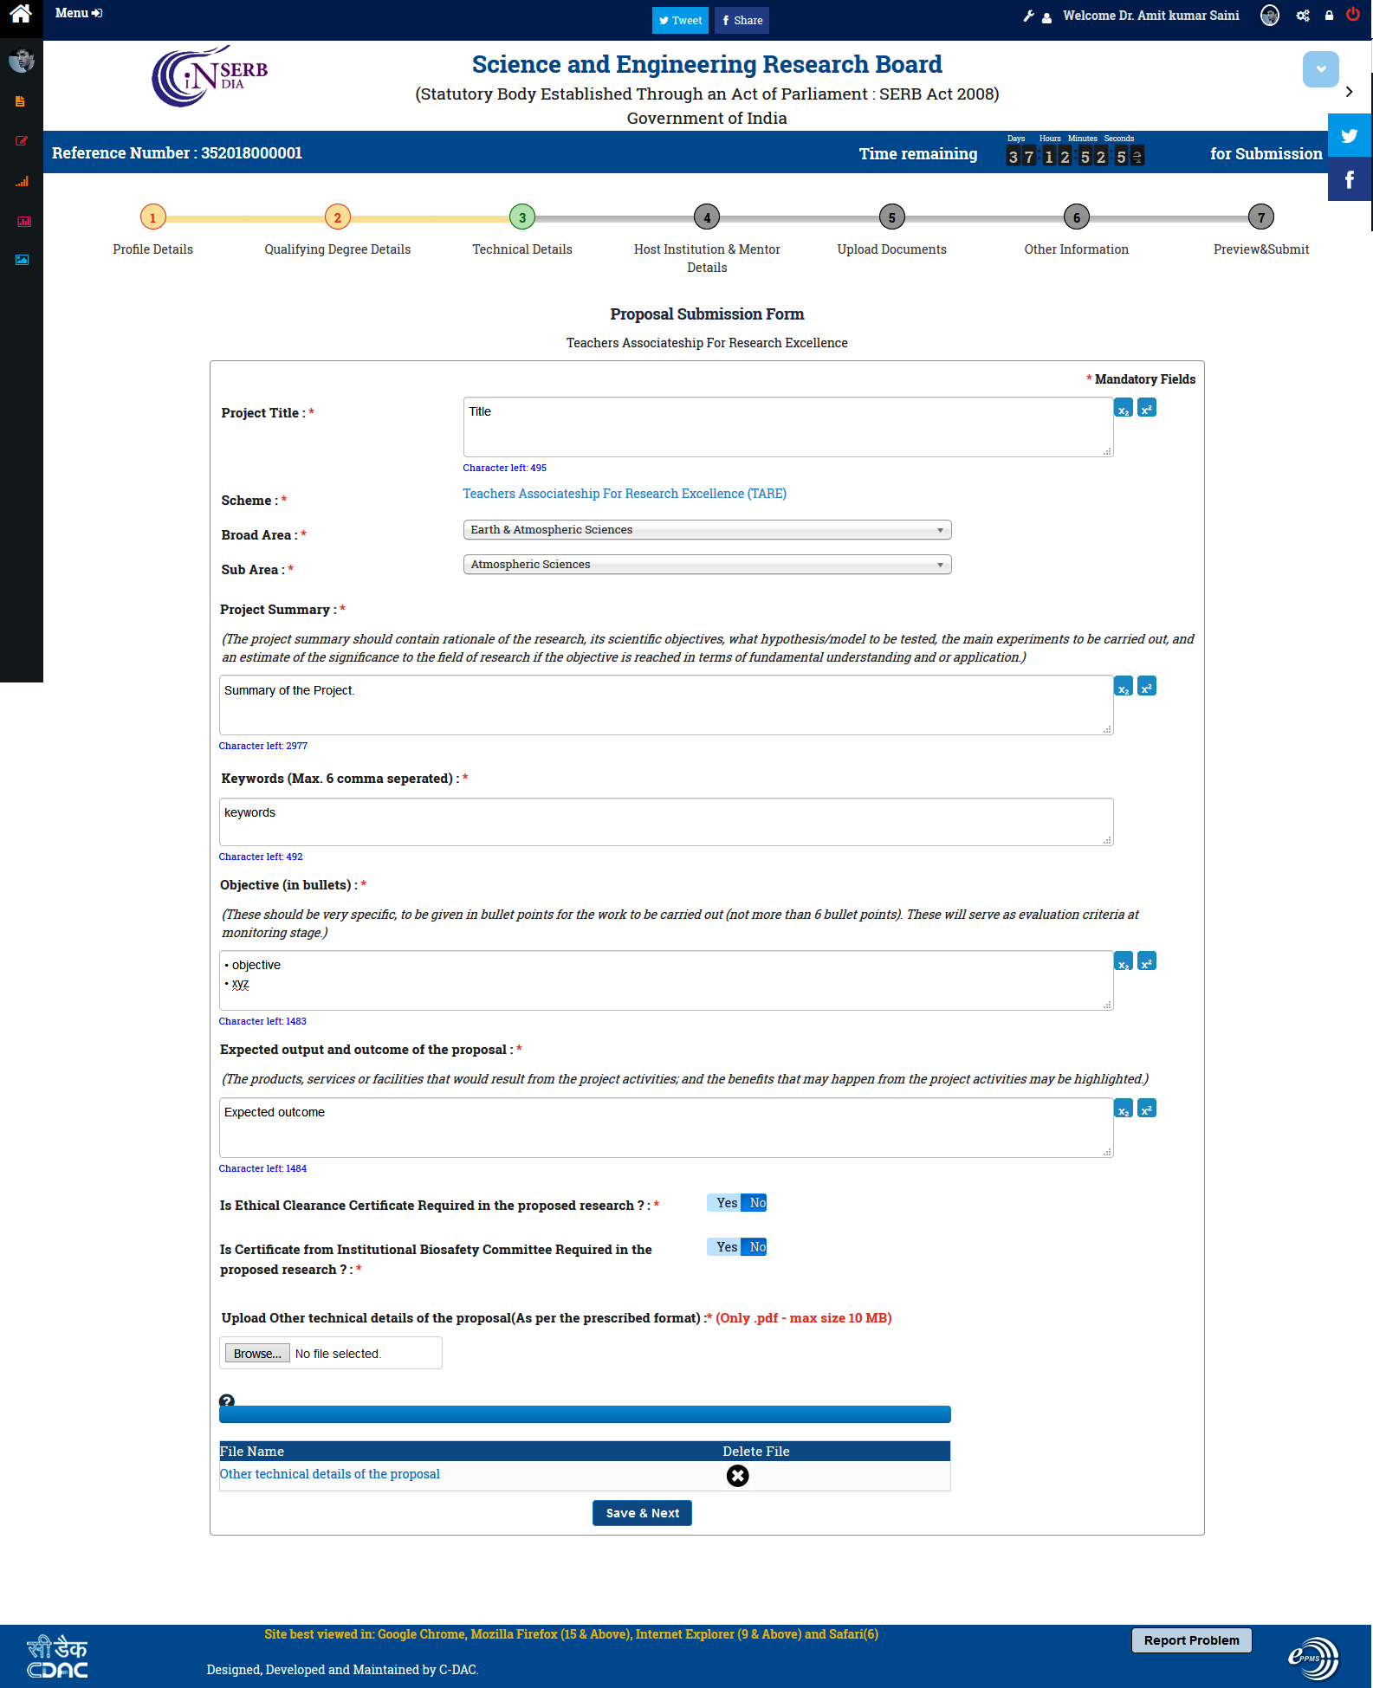The width and height of the screenshot is (1373, 1688).
Task: Delete the uploaded technical details file
Action: click(x=737, y=1476)
